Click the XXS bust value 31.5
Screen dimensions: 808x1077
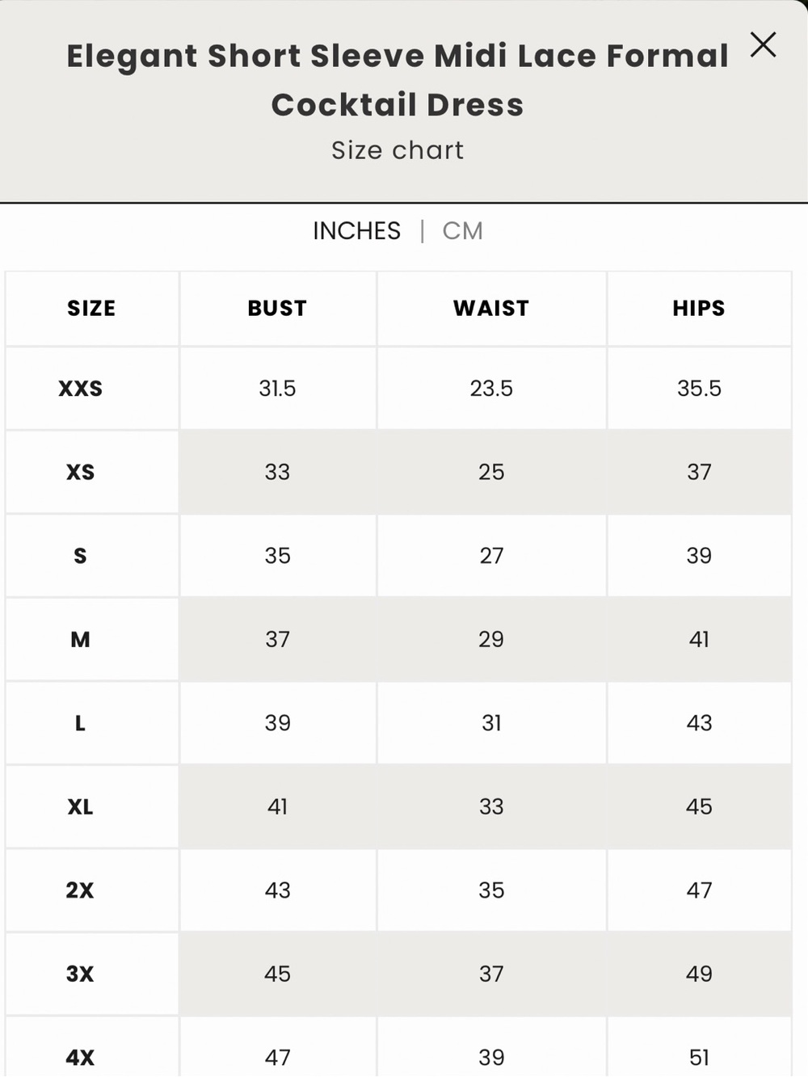(277, 389)
